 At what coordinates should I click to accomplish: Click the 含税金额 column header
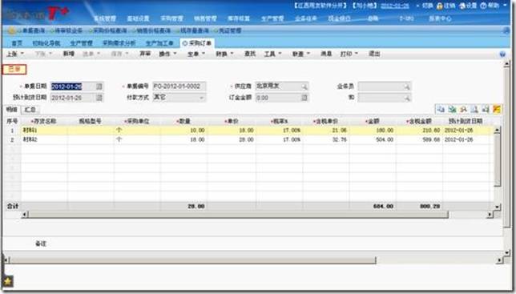click(x=418, y=121)
